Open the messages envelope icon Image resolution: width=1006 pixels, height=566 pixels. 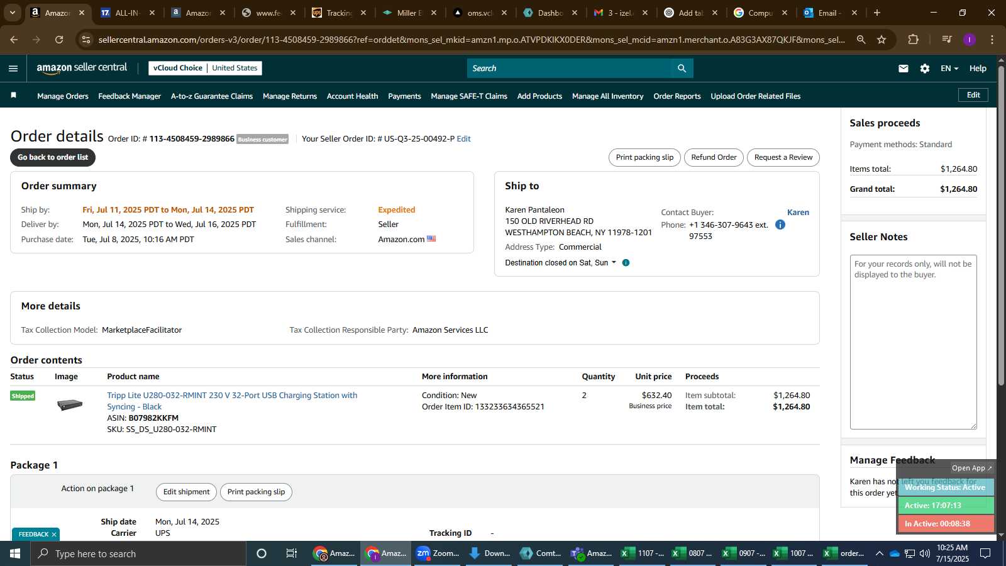point(904,69)
